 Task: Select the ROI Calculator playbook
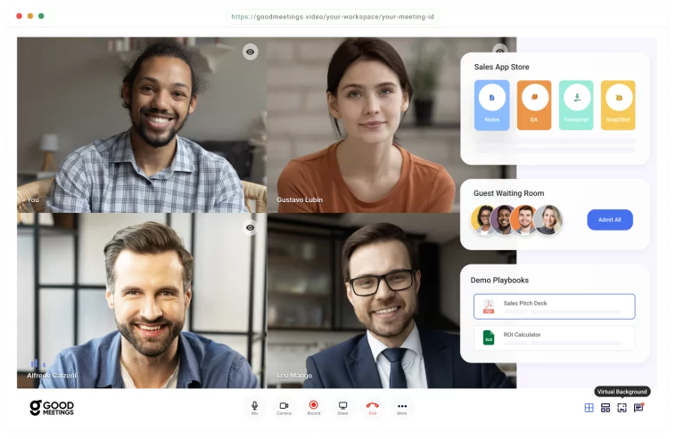pos(554,337)
